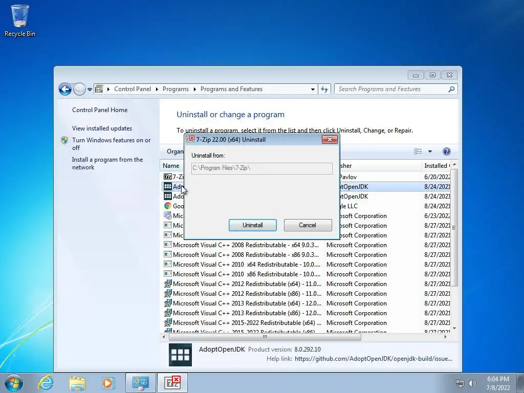Open Install a program from the network
This screenshot has width=524, height=393.
[x=107, y=163]
